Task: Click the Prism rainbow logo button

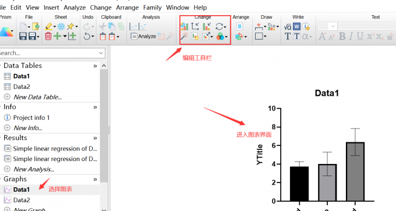Action: point(6,32)
